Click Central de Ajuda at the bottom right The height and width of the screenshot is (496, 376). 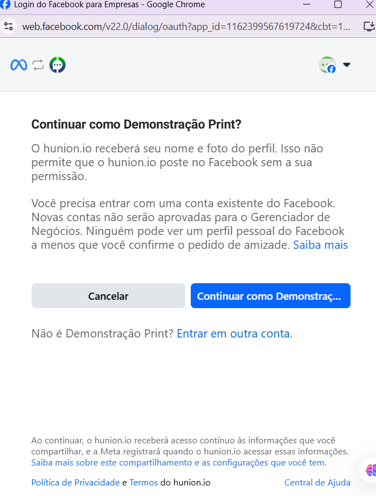tap(317, 482)
